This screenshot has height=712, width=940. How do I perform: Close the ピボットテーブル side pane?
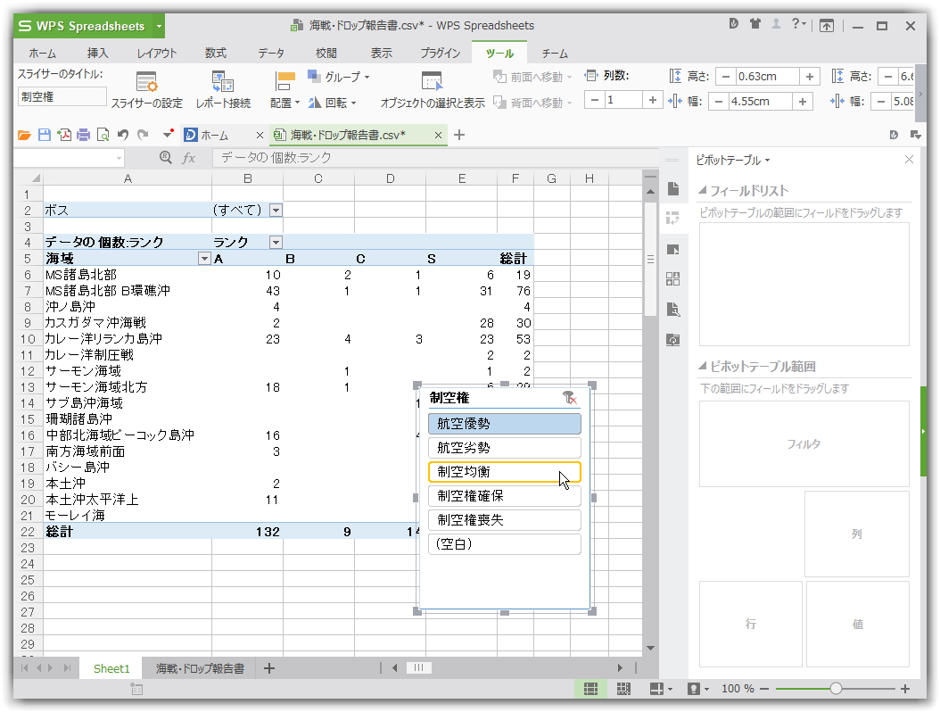click(x=909, y=159)
